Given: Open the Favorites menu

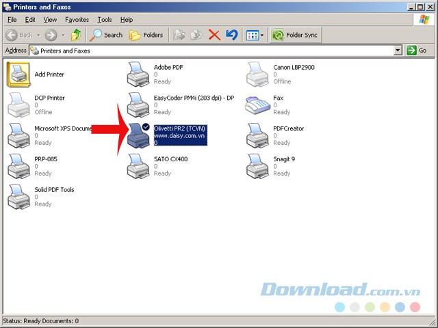Looking at the screenshot, I should (77, 20).
